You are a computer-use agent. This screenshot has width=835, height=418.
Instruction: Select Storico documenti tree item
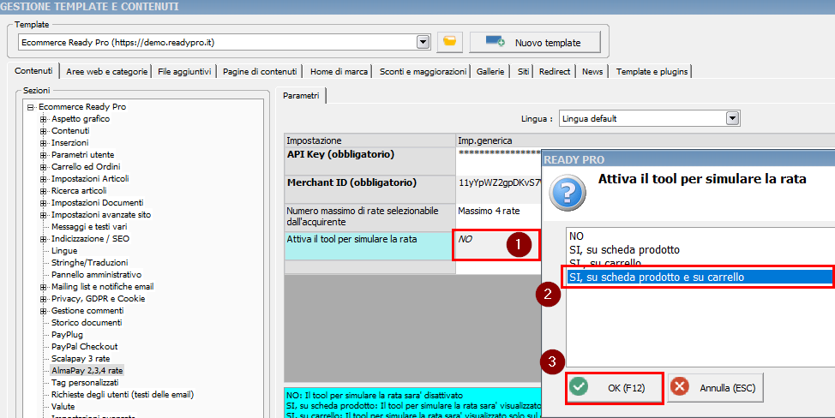pos(87,322)
